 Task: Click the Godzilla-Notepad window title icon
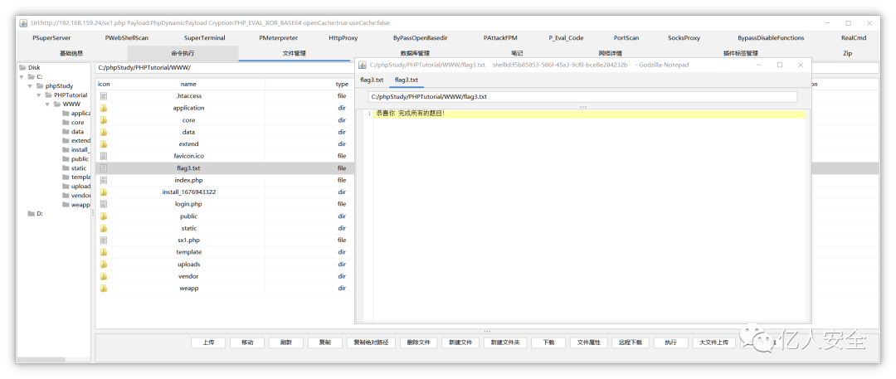[362, 66]
